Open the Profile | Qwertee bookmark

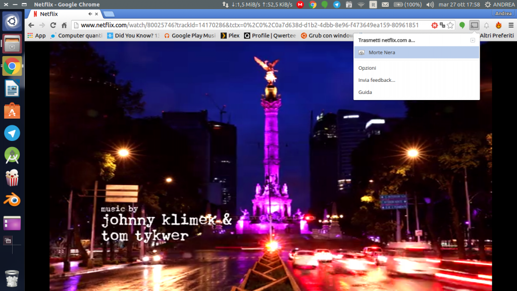[x=270, y=36]
